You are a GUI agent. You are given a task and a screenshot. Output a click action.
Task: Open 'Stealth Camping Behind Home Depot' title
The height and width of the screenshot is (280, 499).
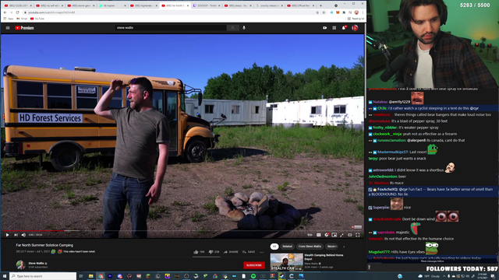click(x=324, y=257)
